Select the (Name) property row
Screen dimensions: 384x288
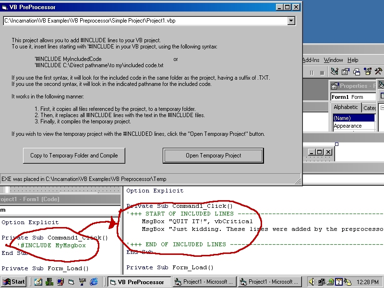pyautogui.click(x=353, y=118)
